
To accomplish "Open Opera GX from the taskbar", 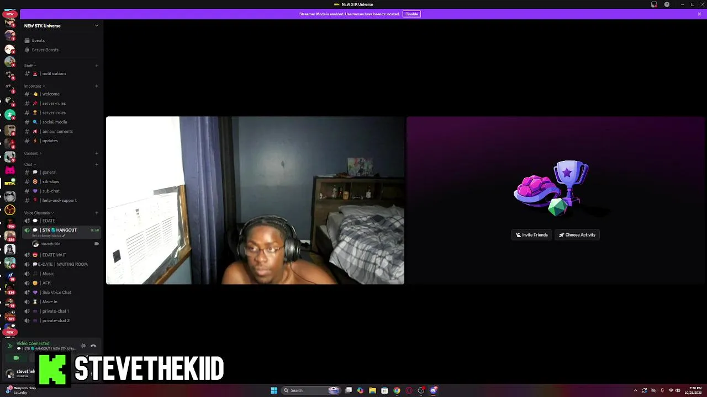I will click(409, 390).
